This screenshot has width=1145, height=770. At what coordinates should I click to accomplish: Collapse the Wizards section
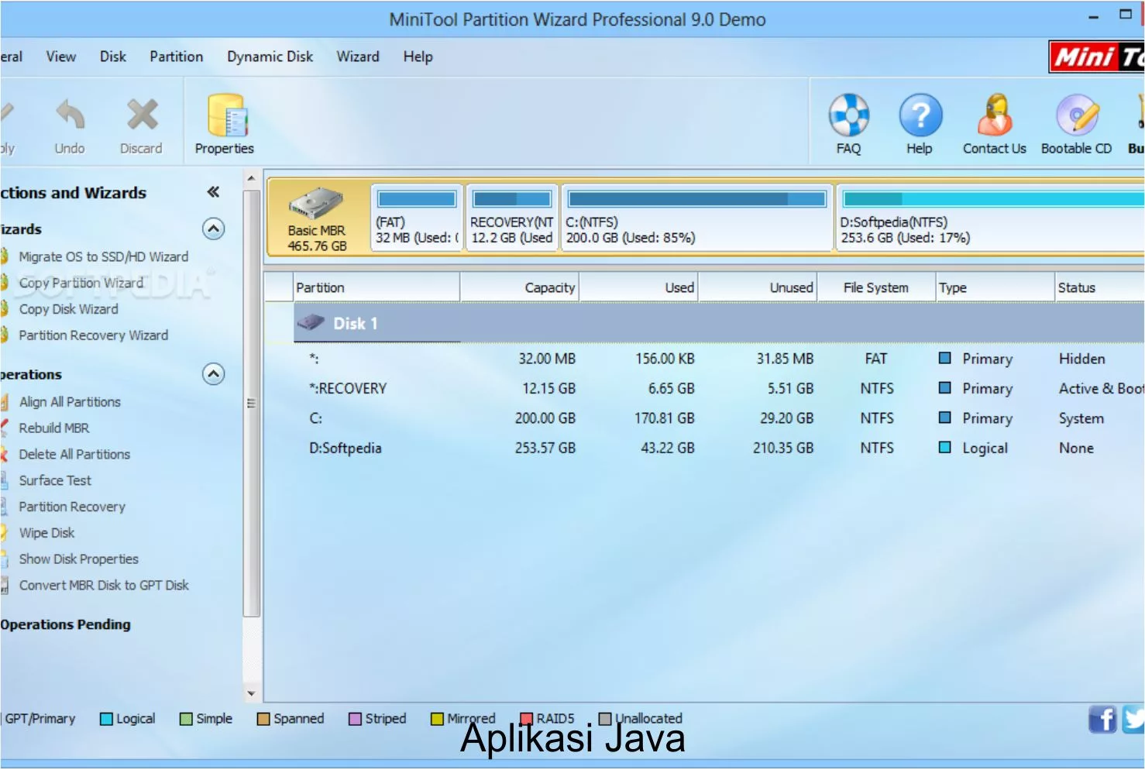[213, 229]
